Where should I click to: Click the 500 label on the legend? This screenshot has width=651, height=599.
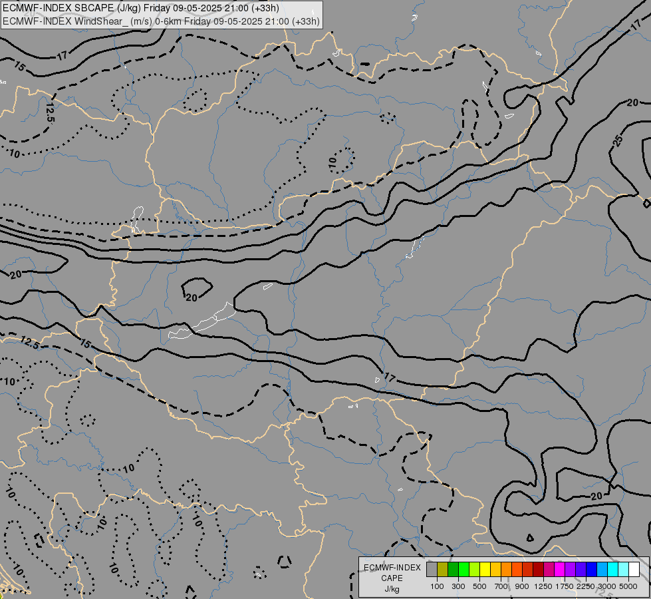coord(479,586)
